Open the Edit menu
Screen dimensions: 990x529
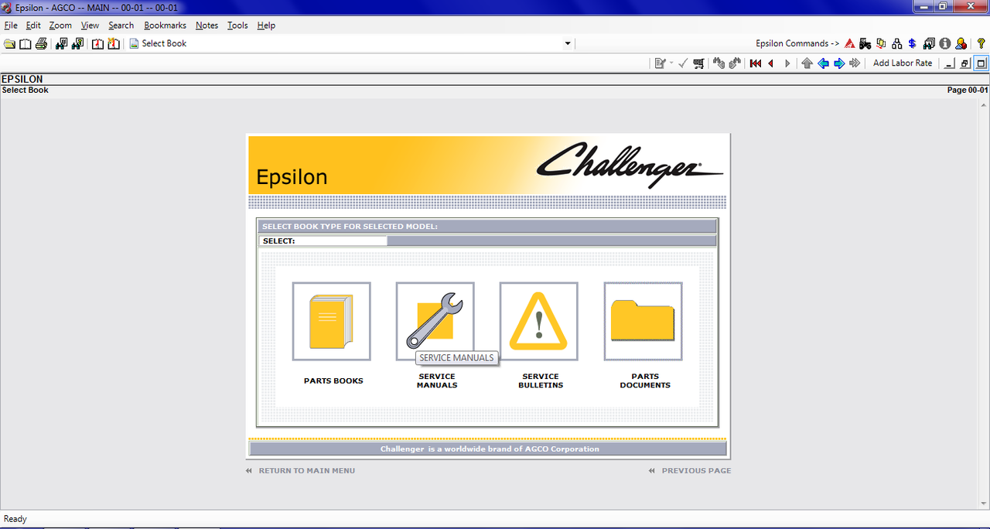(x=33, y=26)
